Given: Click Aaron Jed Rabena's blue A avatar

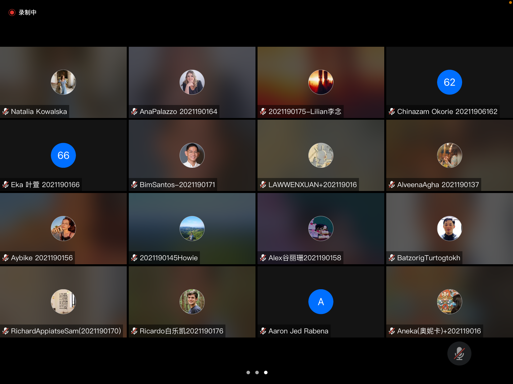Looking at the screenshot, I should tap(321, 302).
